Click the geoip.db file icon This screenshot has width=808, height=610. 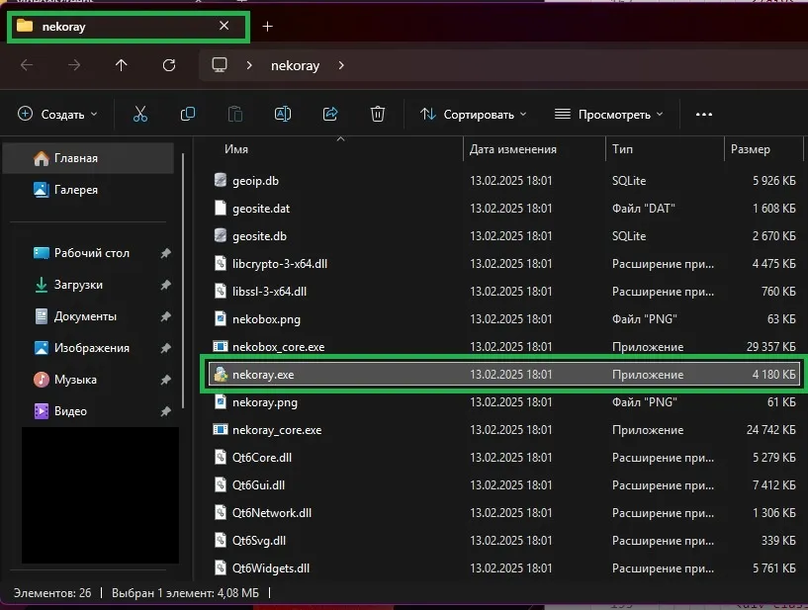(x=220, y=180)
